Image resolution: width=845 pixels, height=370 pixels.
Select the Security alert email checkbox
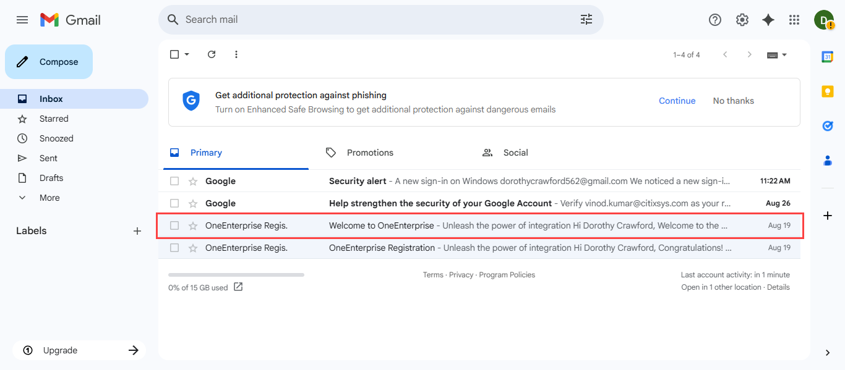point(174,181)
